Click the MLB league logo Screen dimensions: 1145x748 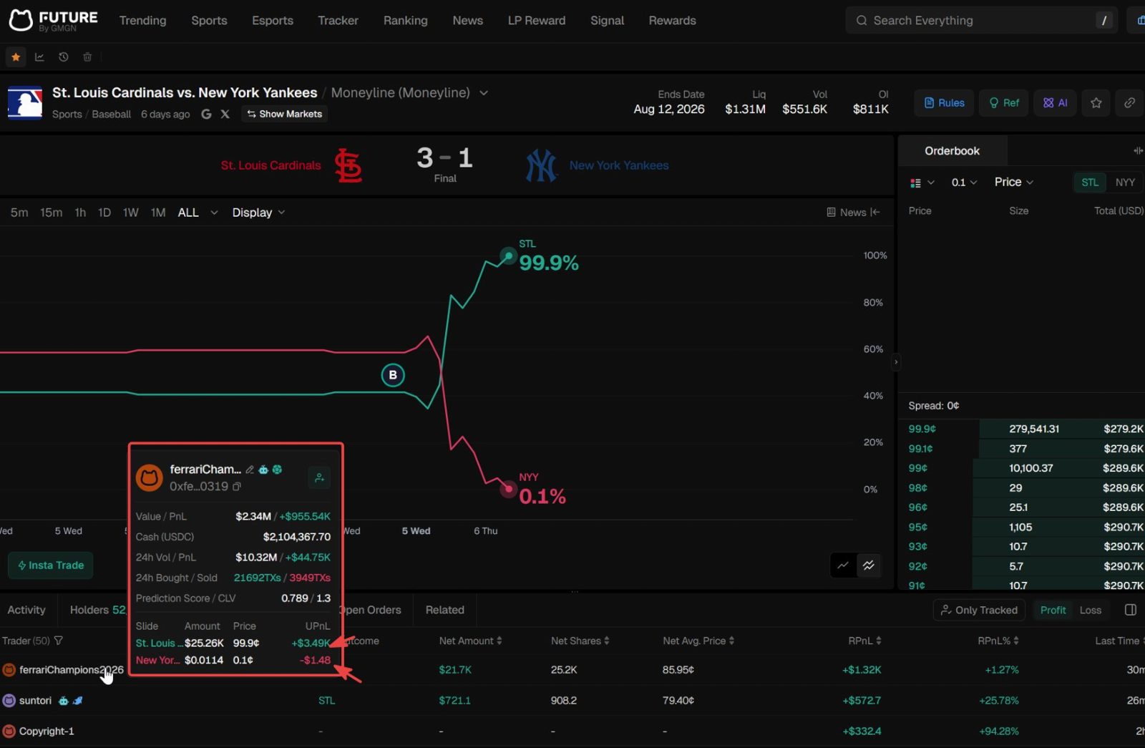tap(25, 103)
